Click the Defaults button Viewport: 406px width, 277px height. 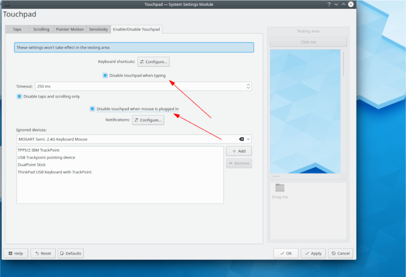[x=71, y=253]
